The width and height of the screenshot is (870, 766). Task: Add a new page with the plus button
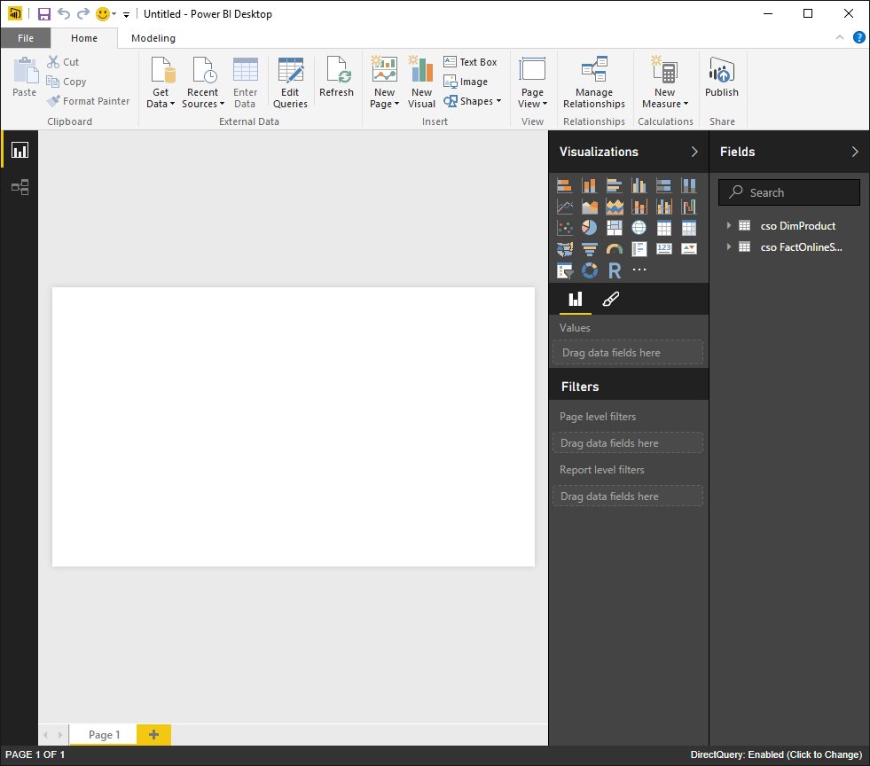tap(152, 734)
